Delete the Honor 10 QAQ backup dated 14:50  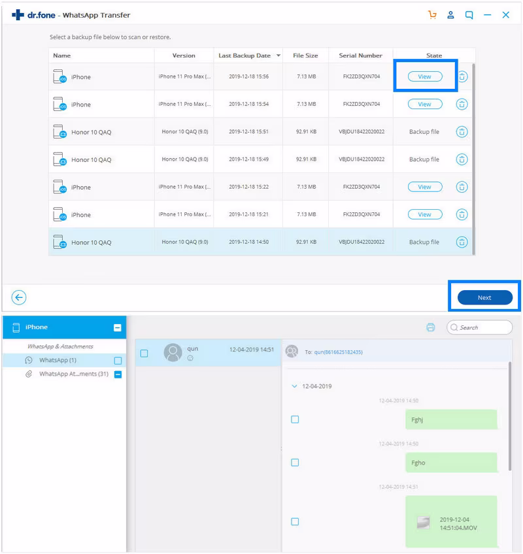click(x=462, y=242)
